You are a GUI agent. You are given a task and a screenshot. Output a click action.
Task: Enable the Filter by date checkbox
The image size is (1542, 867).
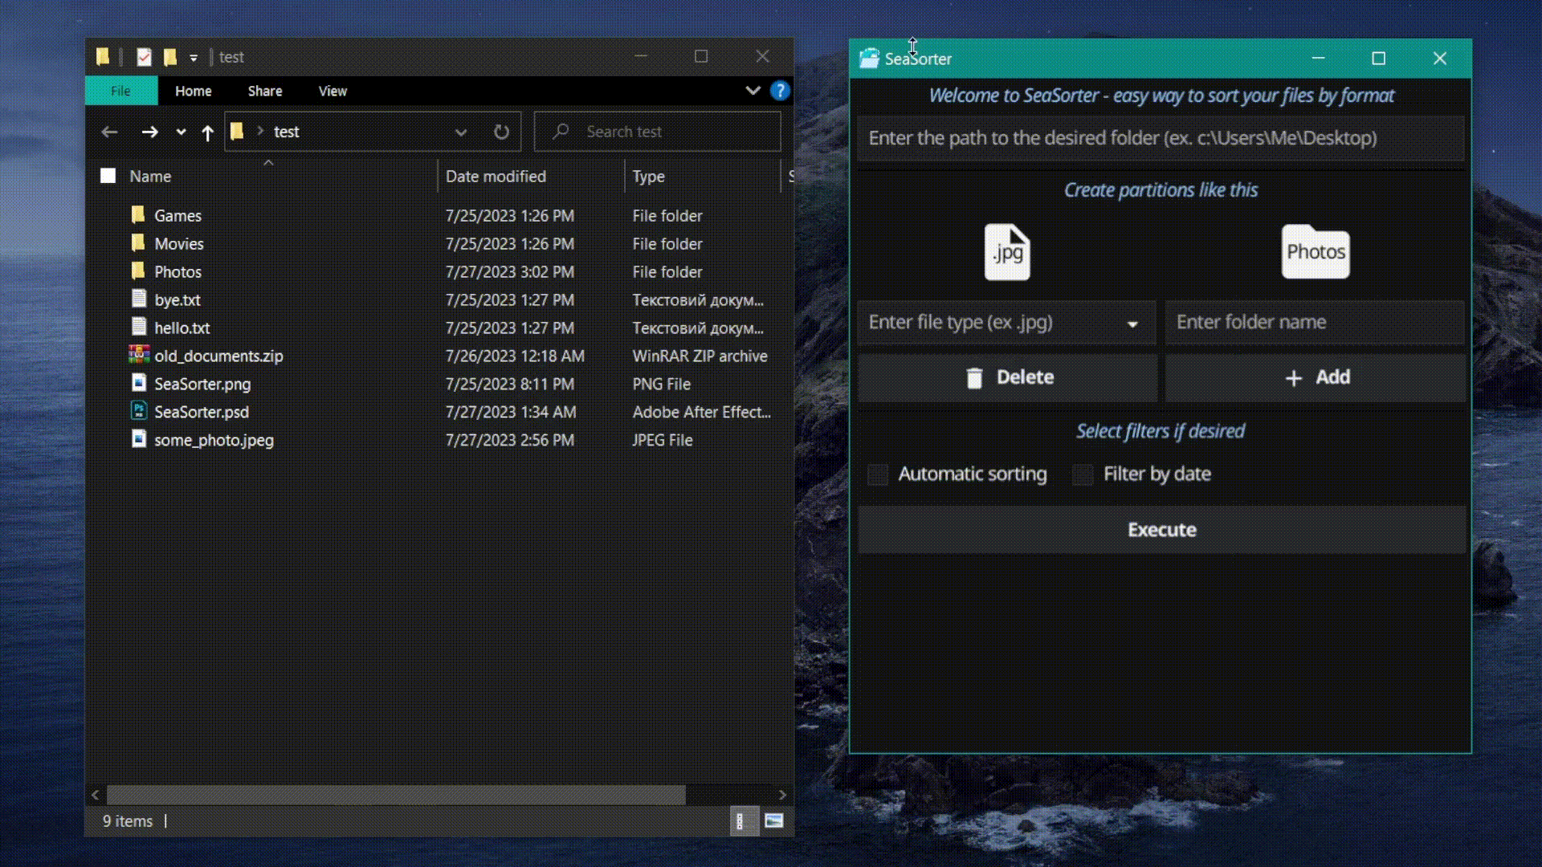1083,474
